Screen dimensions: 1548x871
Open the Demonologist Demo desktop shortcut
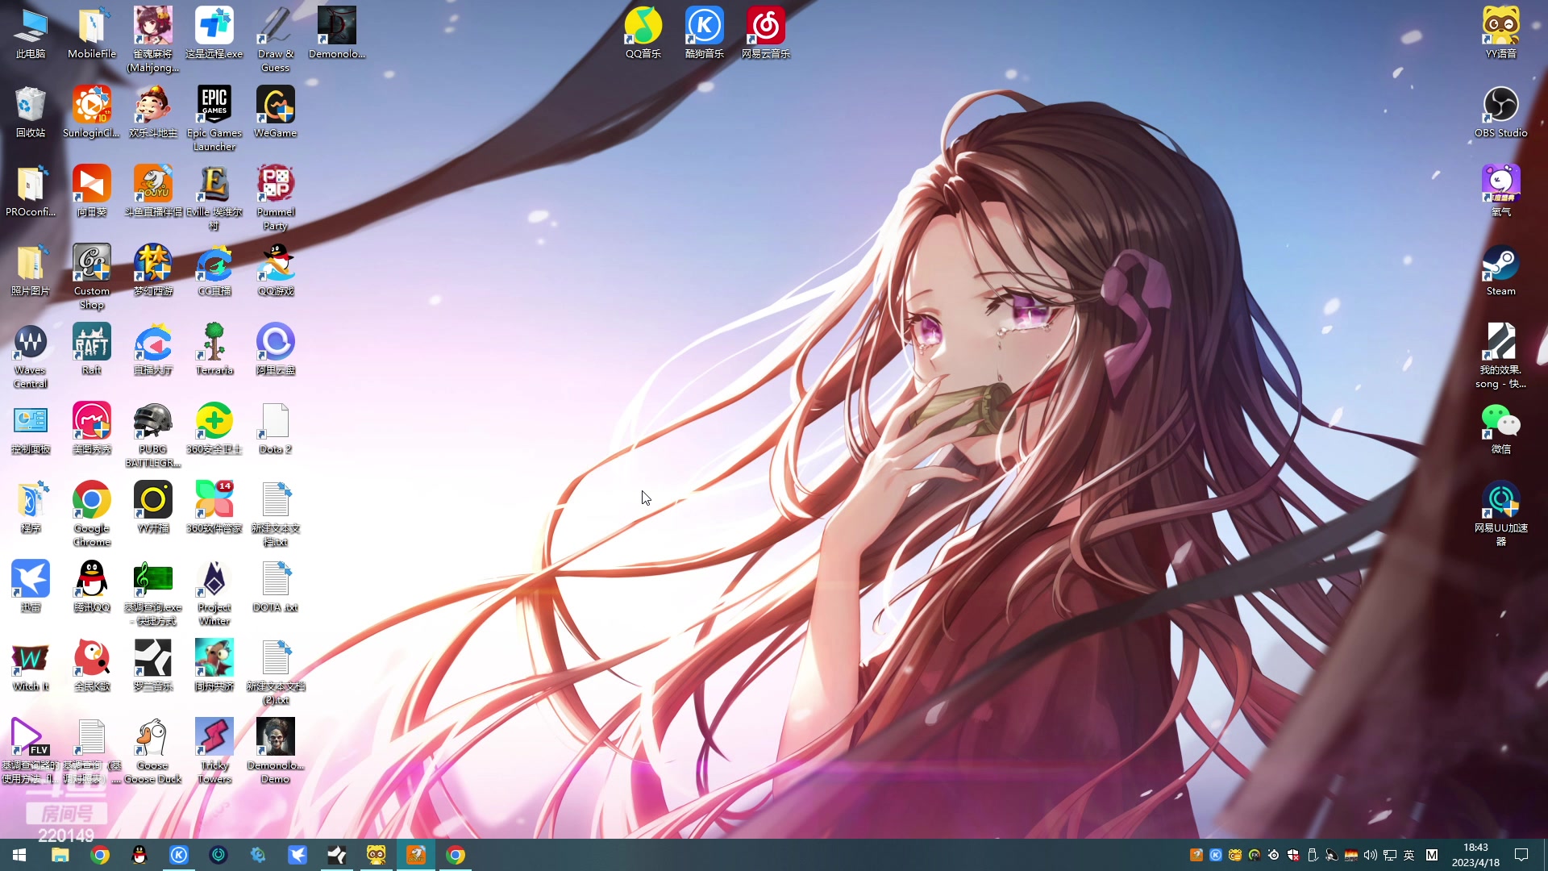[x=276, y=751]
